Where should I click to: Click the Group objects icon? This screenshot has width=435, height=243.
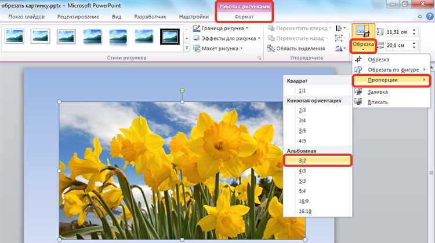339,38
